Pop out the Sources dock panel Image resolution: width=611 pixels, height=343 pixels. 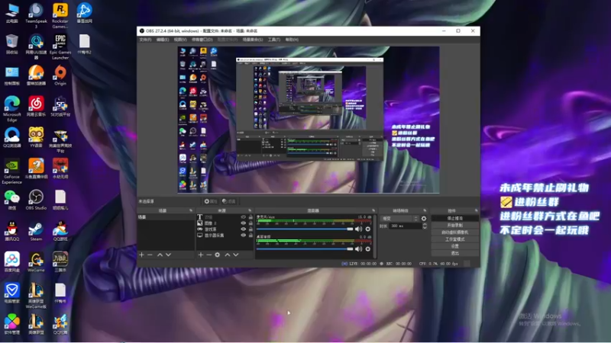[250, 210]
